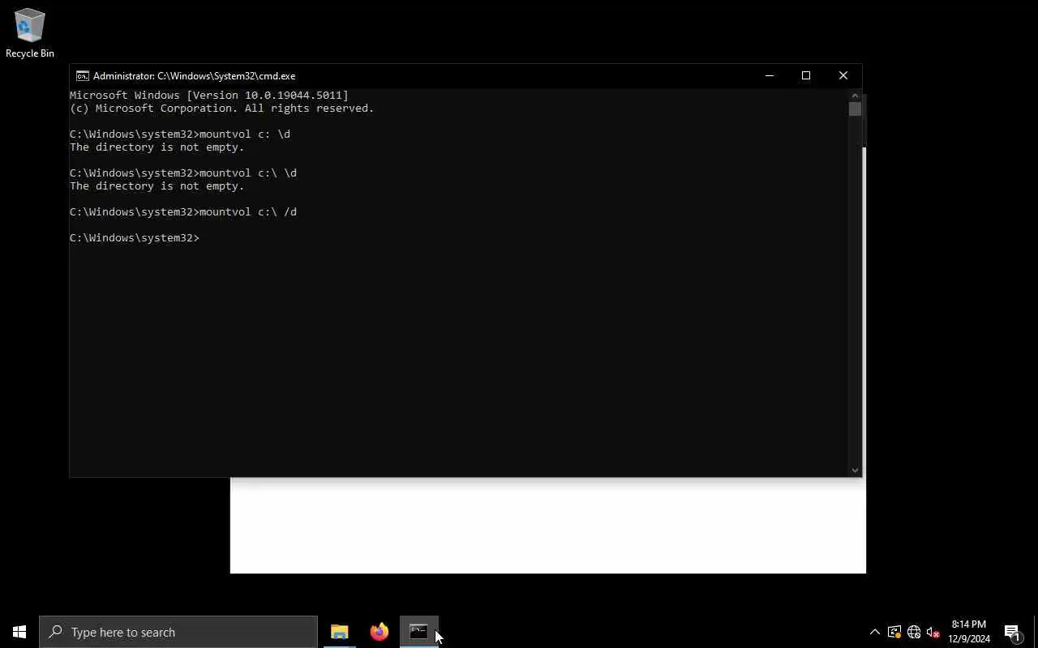Viewport: 1038px width, 648px height.
Task: Open the Windows Start menu
Action: (x=19, y=632)
